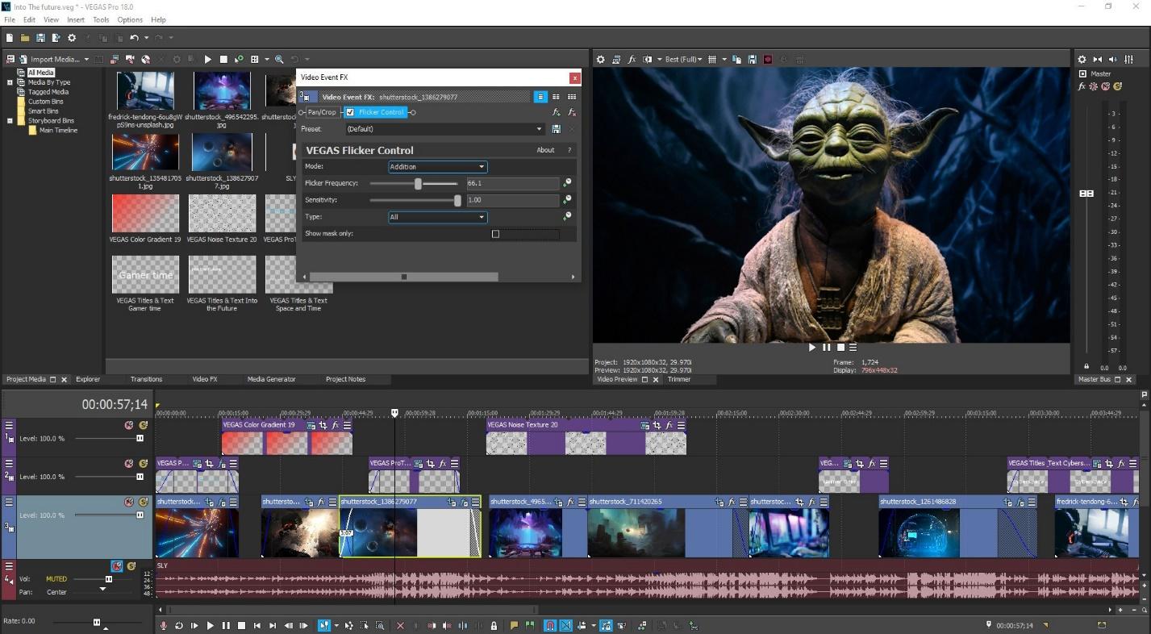Unmute the SLY audio track

[x=117, y=566]
